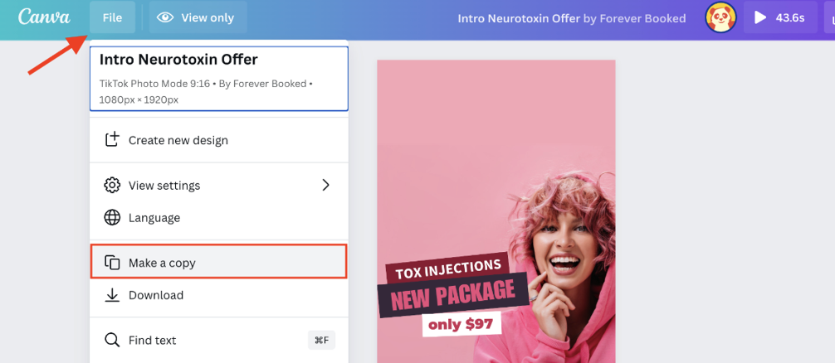Click the Make a copy duplicate icon

click(x=112, y=263)
